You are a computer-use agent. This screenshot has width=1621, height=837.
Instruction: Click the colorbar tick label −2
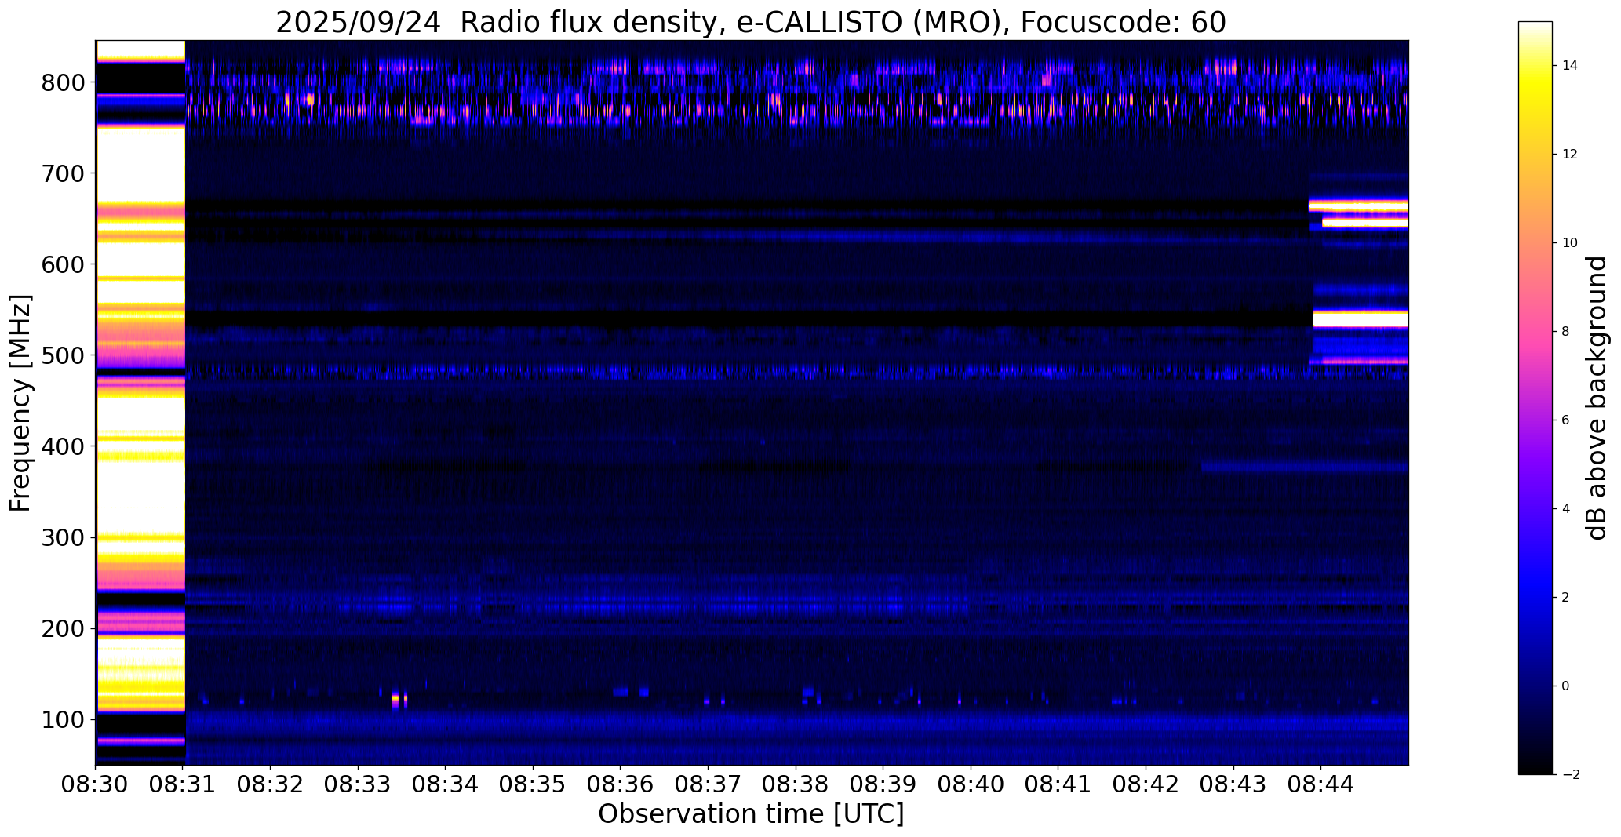point(1570,775)
